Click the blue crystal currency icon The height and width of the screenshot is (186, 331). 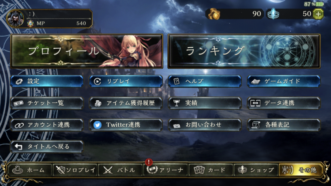click(273, 14)
